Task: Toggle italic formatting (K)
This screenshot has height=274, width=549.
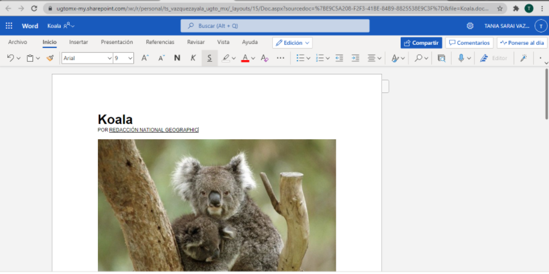Action: pyautogui.click(x=193, y=58)
